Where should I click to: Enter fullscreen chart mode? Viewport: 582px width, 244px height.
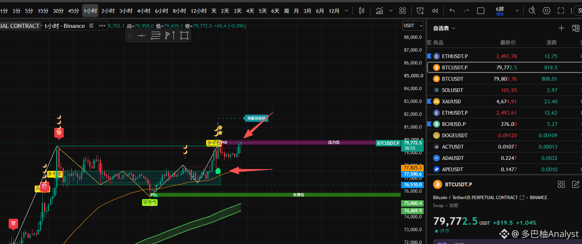[561, 11]
